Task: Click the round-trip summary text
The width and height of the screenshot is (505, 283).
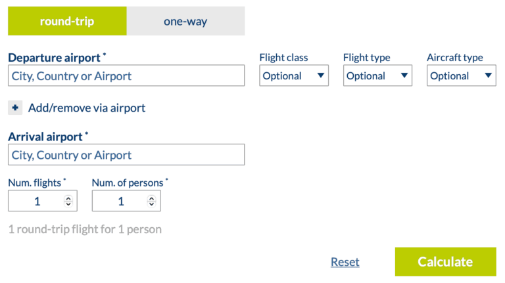Action: [85, 229]
